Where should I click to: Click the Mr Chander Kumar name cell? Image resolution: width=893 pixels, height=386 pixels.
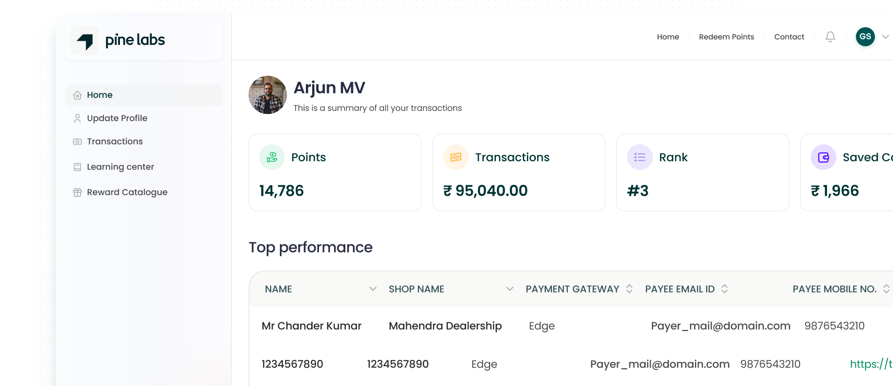(x=312, y=326)
